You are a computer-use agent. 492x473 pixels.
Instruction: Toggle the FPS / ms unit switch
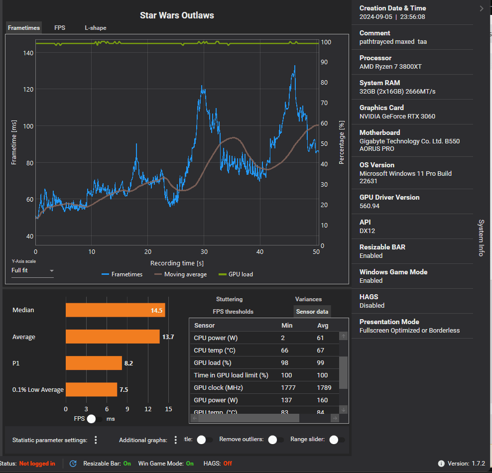click(x=95, y=419)
